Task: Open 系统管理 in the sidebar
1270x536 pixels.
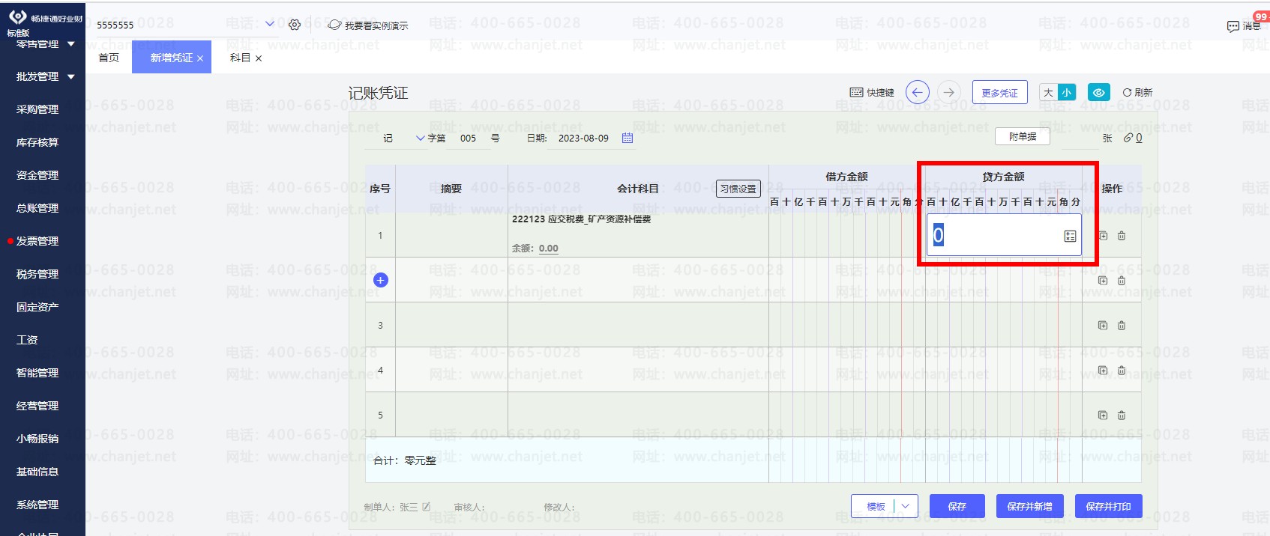Action: point(37,505)
